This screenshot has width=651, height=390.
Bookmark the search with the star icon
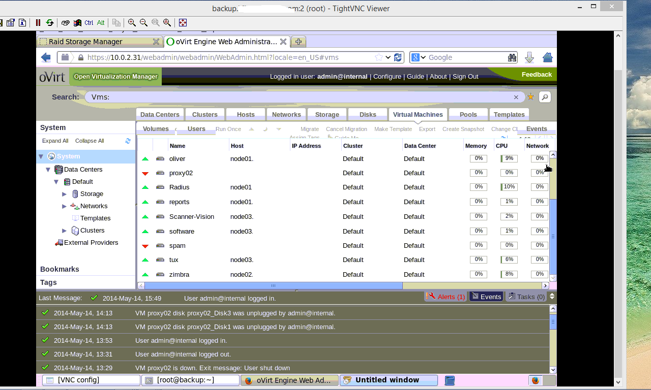pos(530,97)
